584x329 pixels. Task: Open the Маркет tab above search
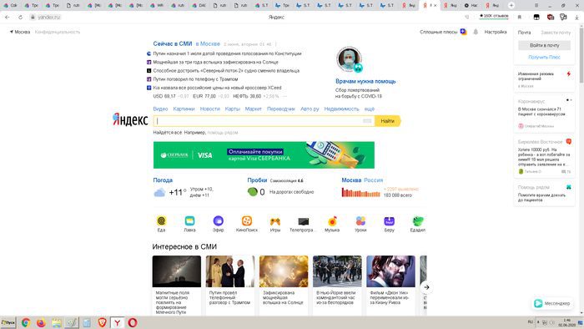click(x=254, y=109)
